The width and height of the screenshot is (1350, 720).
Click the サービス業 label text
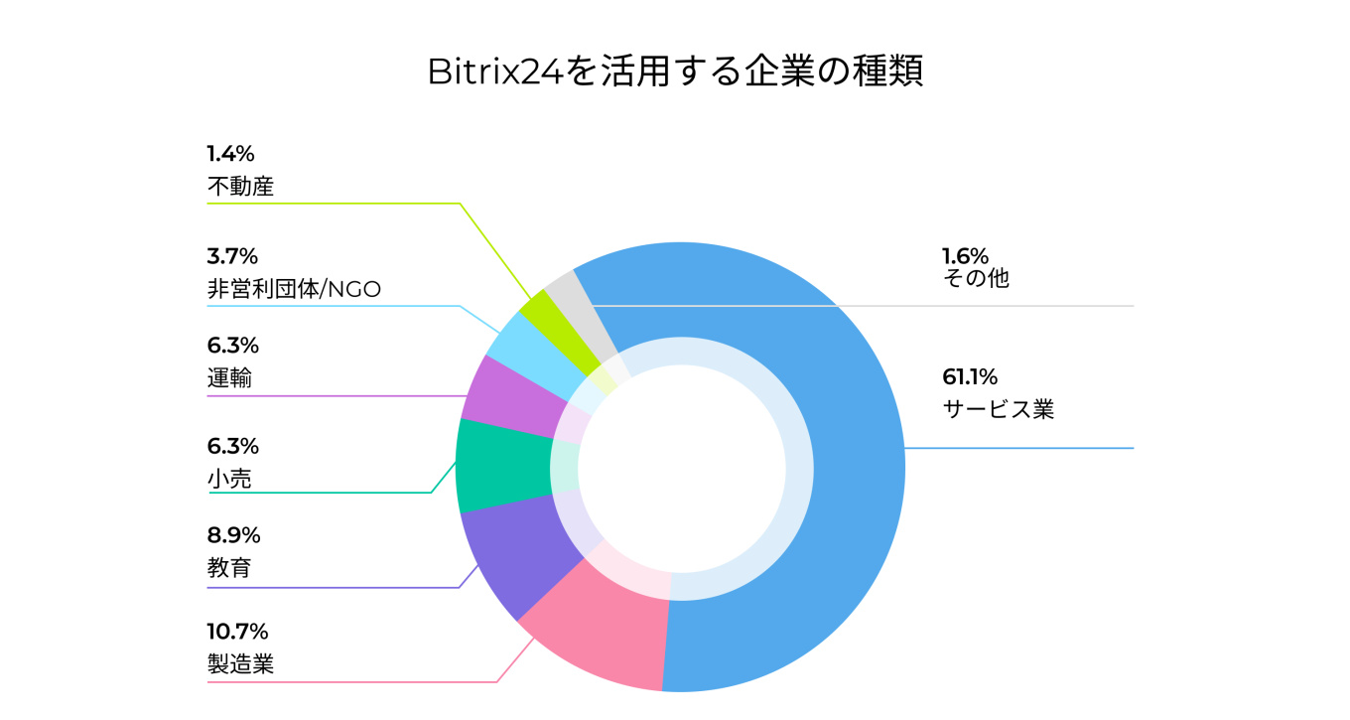pyautogui.click(x=998, y=409)
